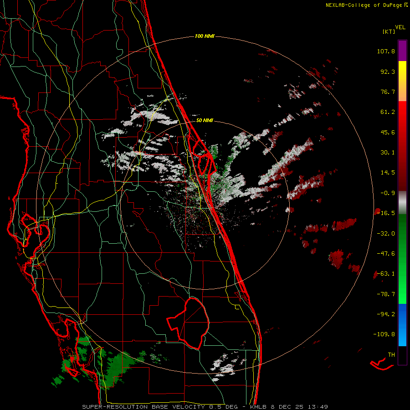Viewport: 410px width, 410px height.
Task: Click the 14.5 velocity scale value
Action: [x=388, y=173]
